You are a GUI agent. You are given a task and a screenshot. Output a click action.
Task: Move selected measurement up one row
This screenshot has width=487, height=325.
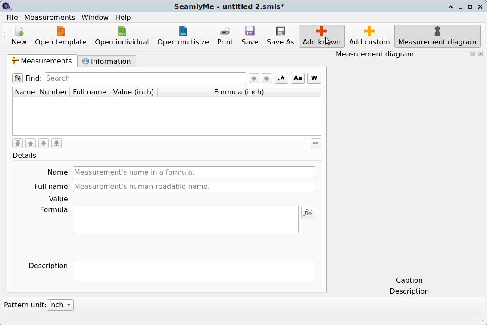(x=31, y=143)
